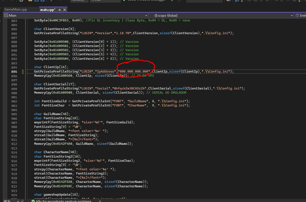Image resolution: width=306 pixels, height=202 pixels.
Task: Click the '// SERIAL DO EMULADOR' comment
Action: (166, 93)
